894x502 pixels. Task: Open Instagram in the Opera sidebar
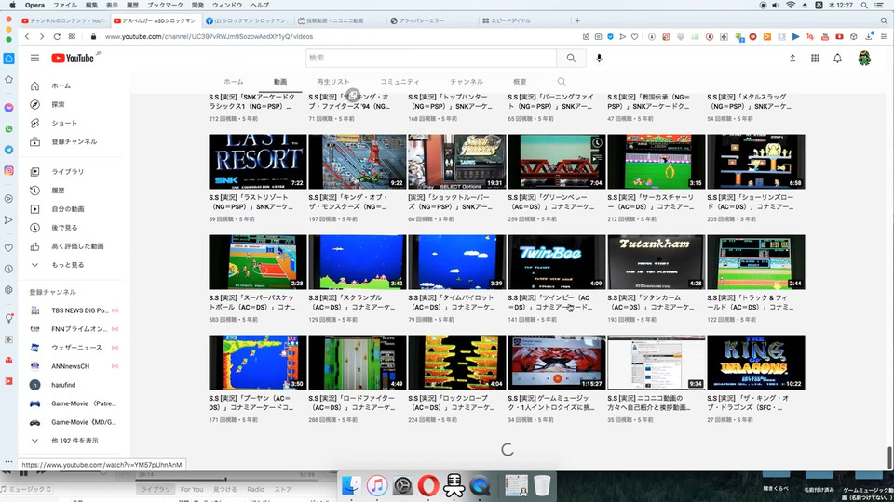click(x=8, y=171)
